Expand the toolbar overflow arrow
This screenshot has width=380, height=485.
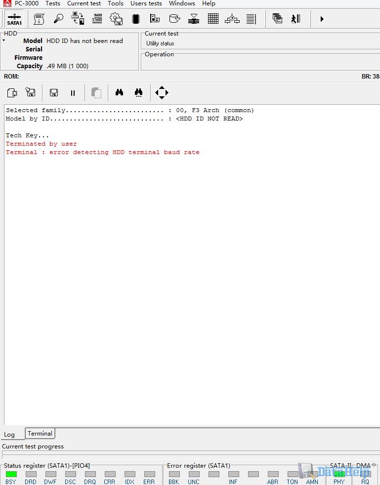pos(322,19)
